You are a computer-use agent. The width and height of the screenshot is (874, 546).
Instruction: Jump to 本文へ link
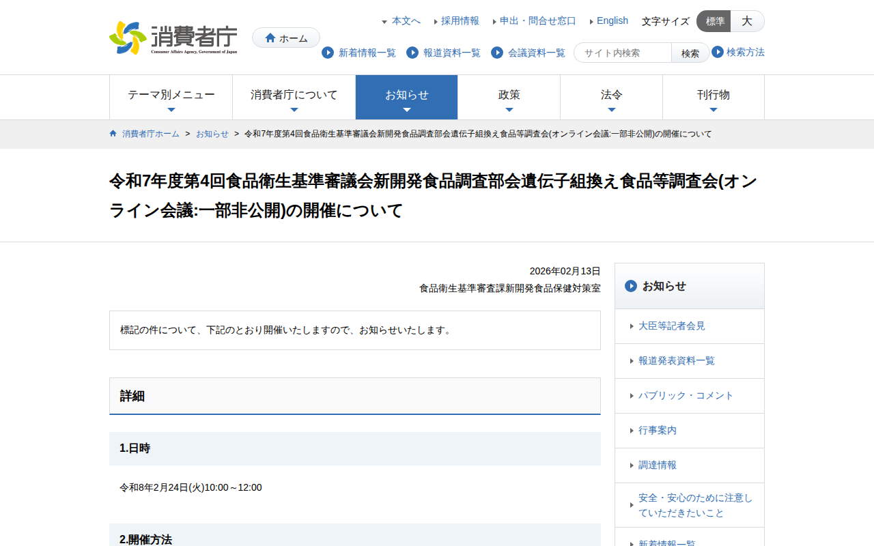406,21
